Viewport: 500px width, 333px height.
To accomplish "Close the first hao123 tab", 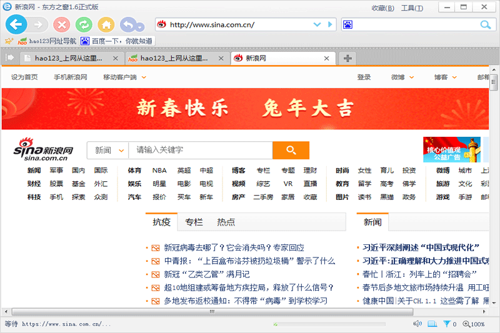I will click(116, 58).
